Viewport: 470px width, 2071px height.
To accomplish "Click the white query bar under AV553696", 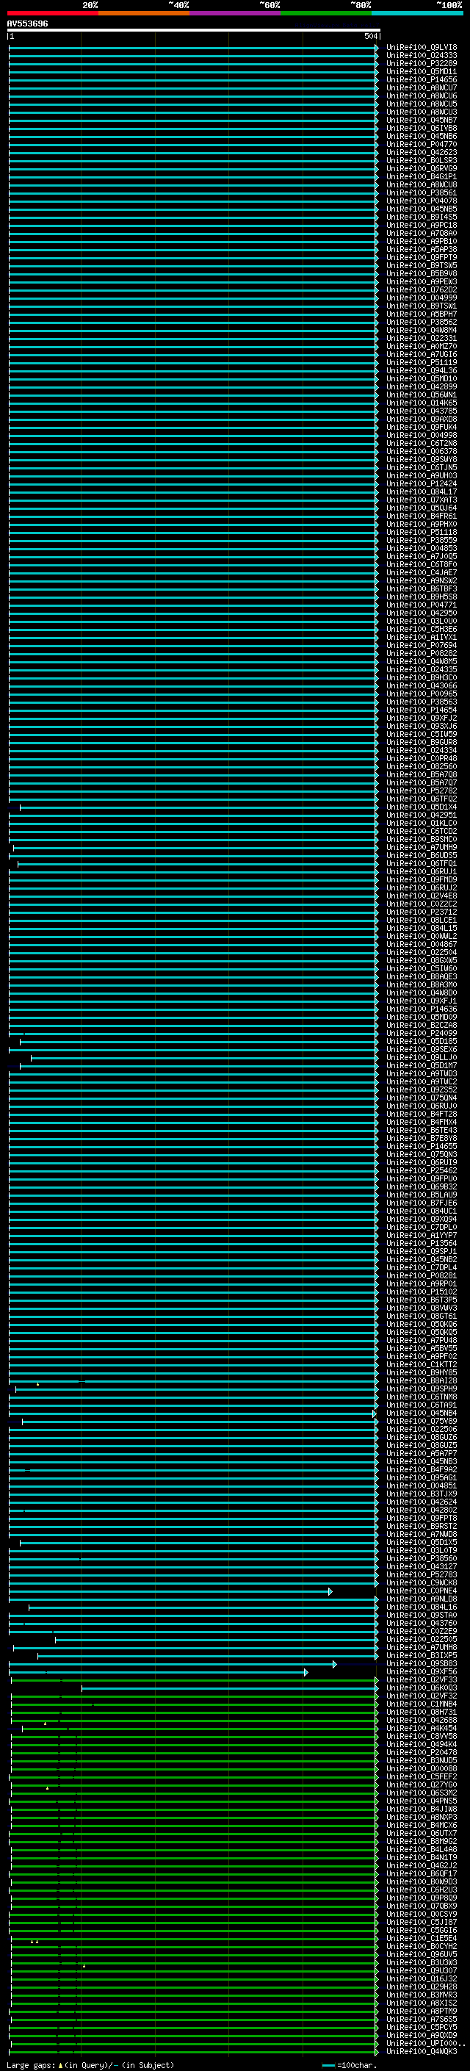I will (194, 29).
